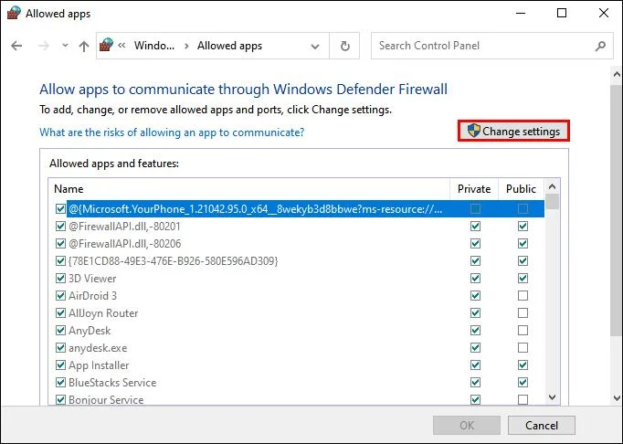Viewport: 623px width, 444px height.
Task: Toggle the Microsoft.YourPhone entry checkbox
Action: pyautogui.click(x=60, y=208)
